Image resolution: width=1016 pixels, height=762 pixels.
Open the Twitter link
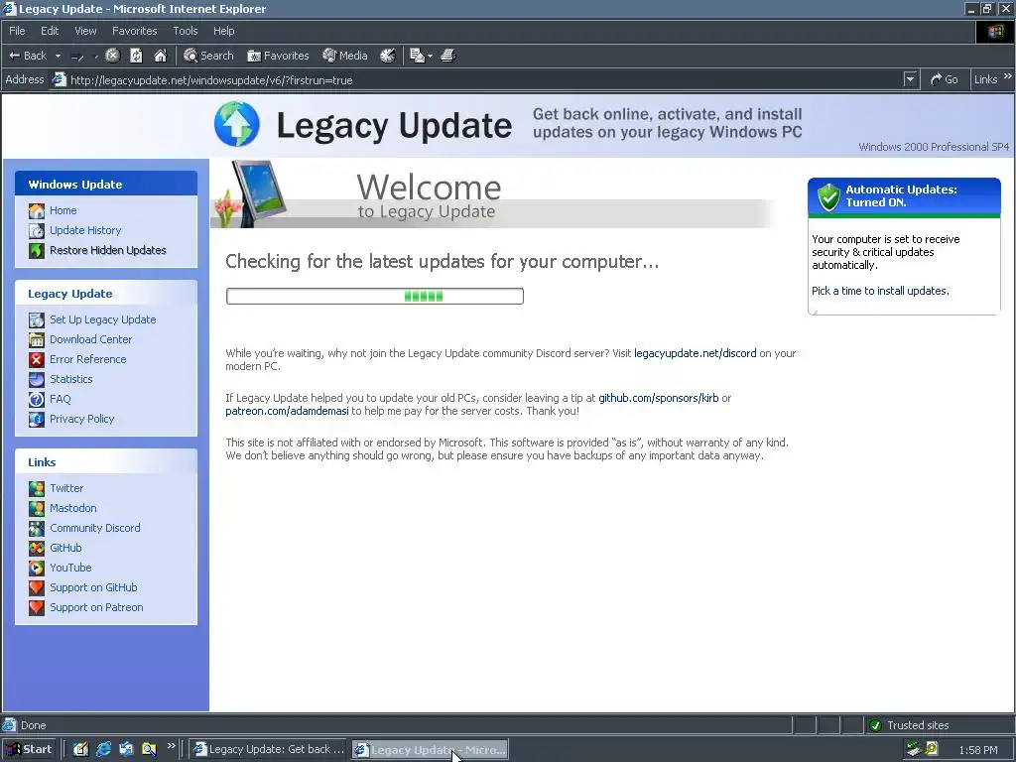click(x=66, y=488)
